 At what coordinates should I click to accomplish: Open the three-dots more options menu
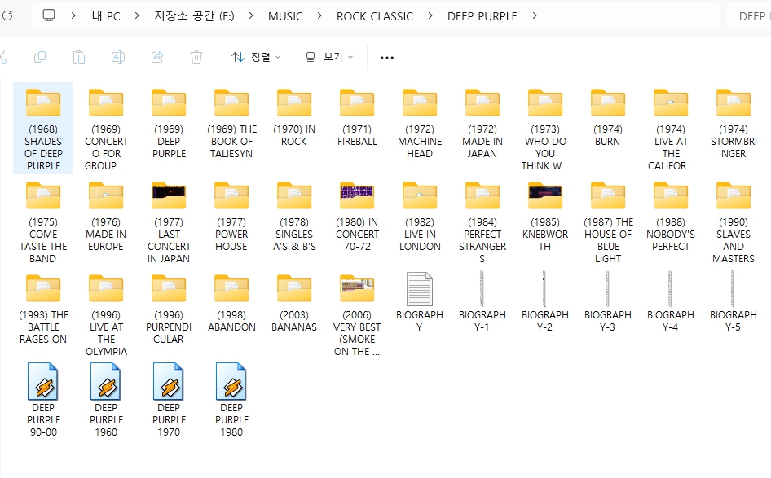click(387, 57)
